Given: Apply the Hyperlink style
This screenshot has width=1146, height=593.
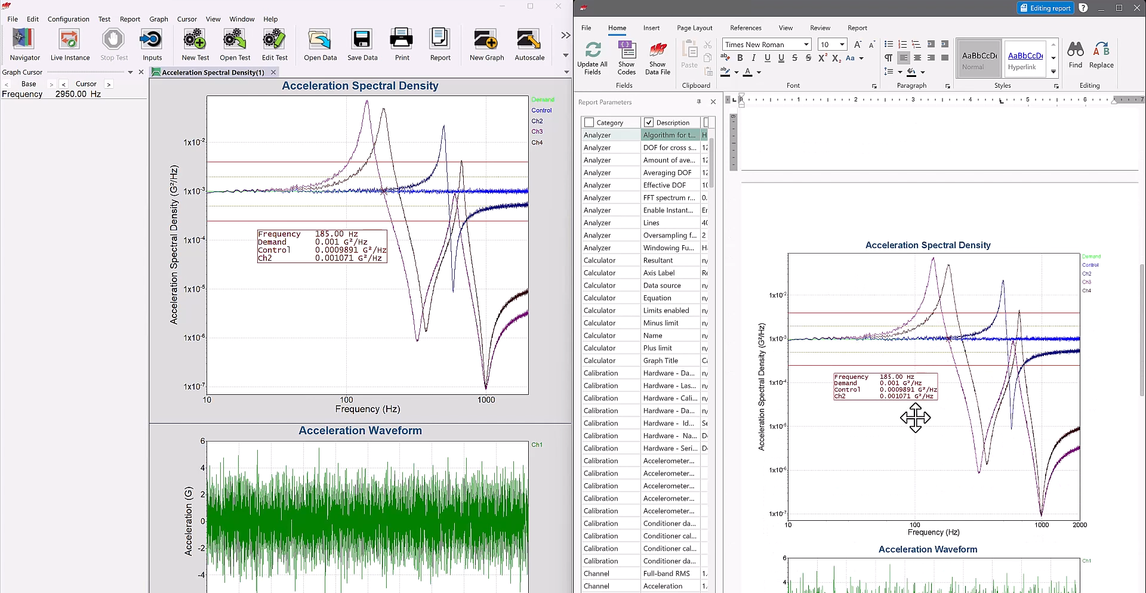Looking at the screenshot, I should [1024, 59].
